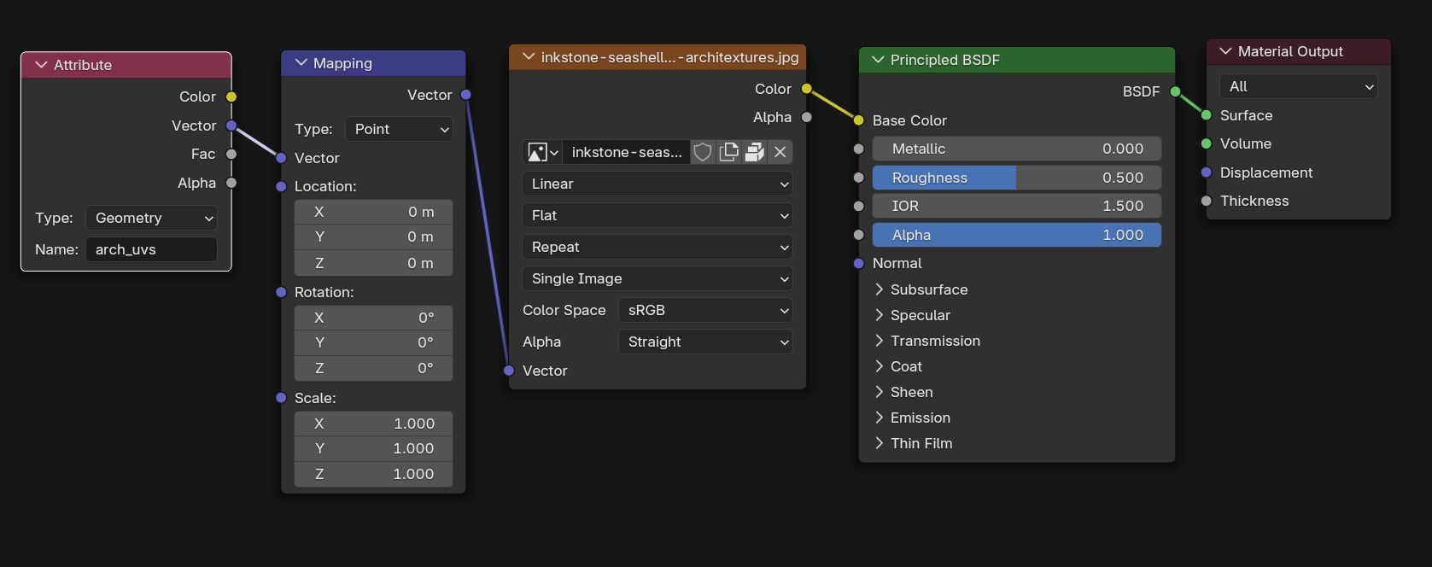The width and height of the screenshot is (1432, 567).
Task: Click the Scale X value field
Action: tap(373, 424)
